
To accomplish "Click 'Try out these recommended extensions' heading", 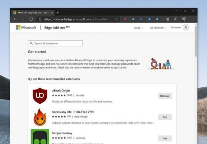I will pyautogui.click(x=54, y=79).
